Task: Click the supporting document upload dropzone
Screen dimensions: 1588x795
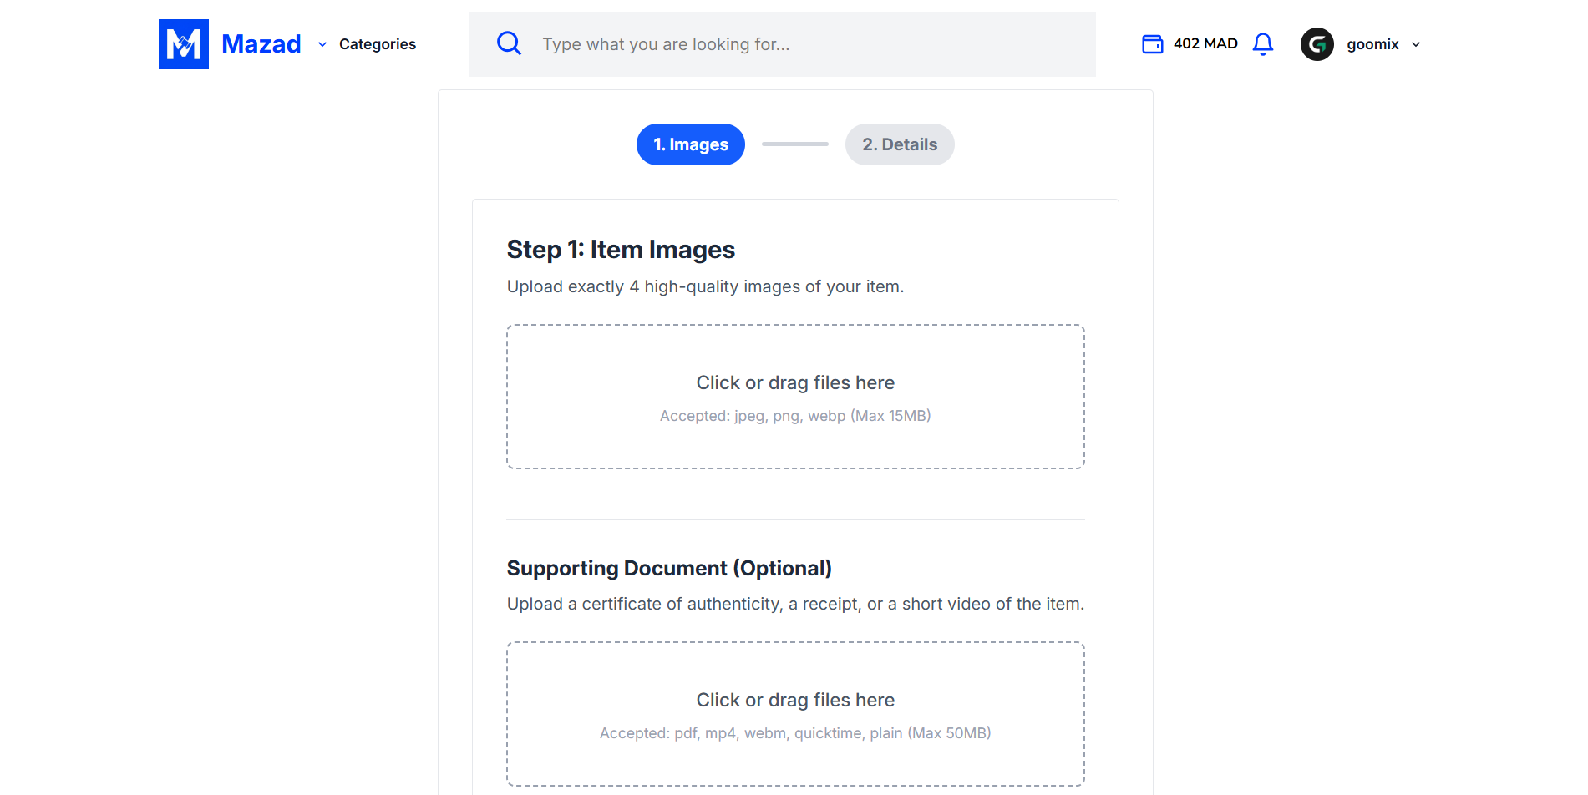Action: pyautogui.click(x=795, y=714)
